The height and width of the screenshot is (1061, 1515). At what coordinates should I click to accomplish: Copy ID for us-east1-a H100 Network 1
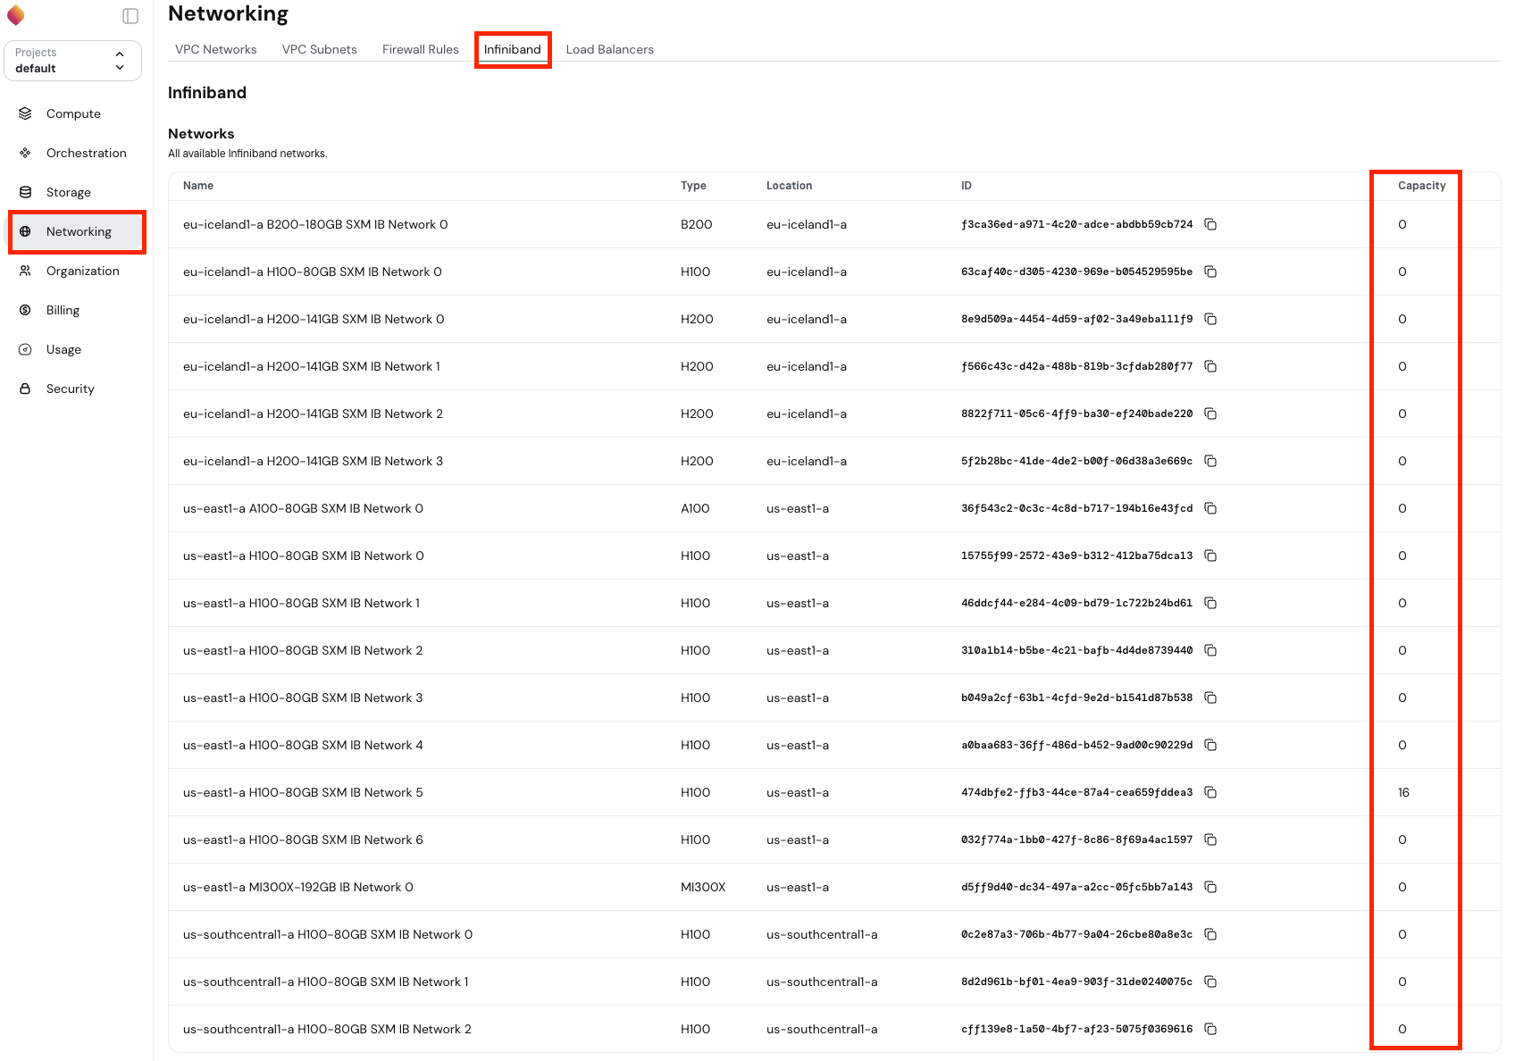[x=1210, y=603]
